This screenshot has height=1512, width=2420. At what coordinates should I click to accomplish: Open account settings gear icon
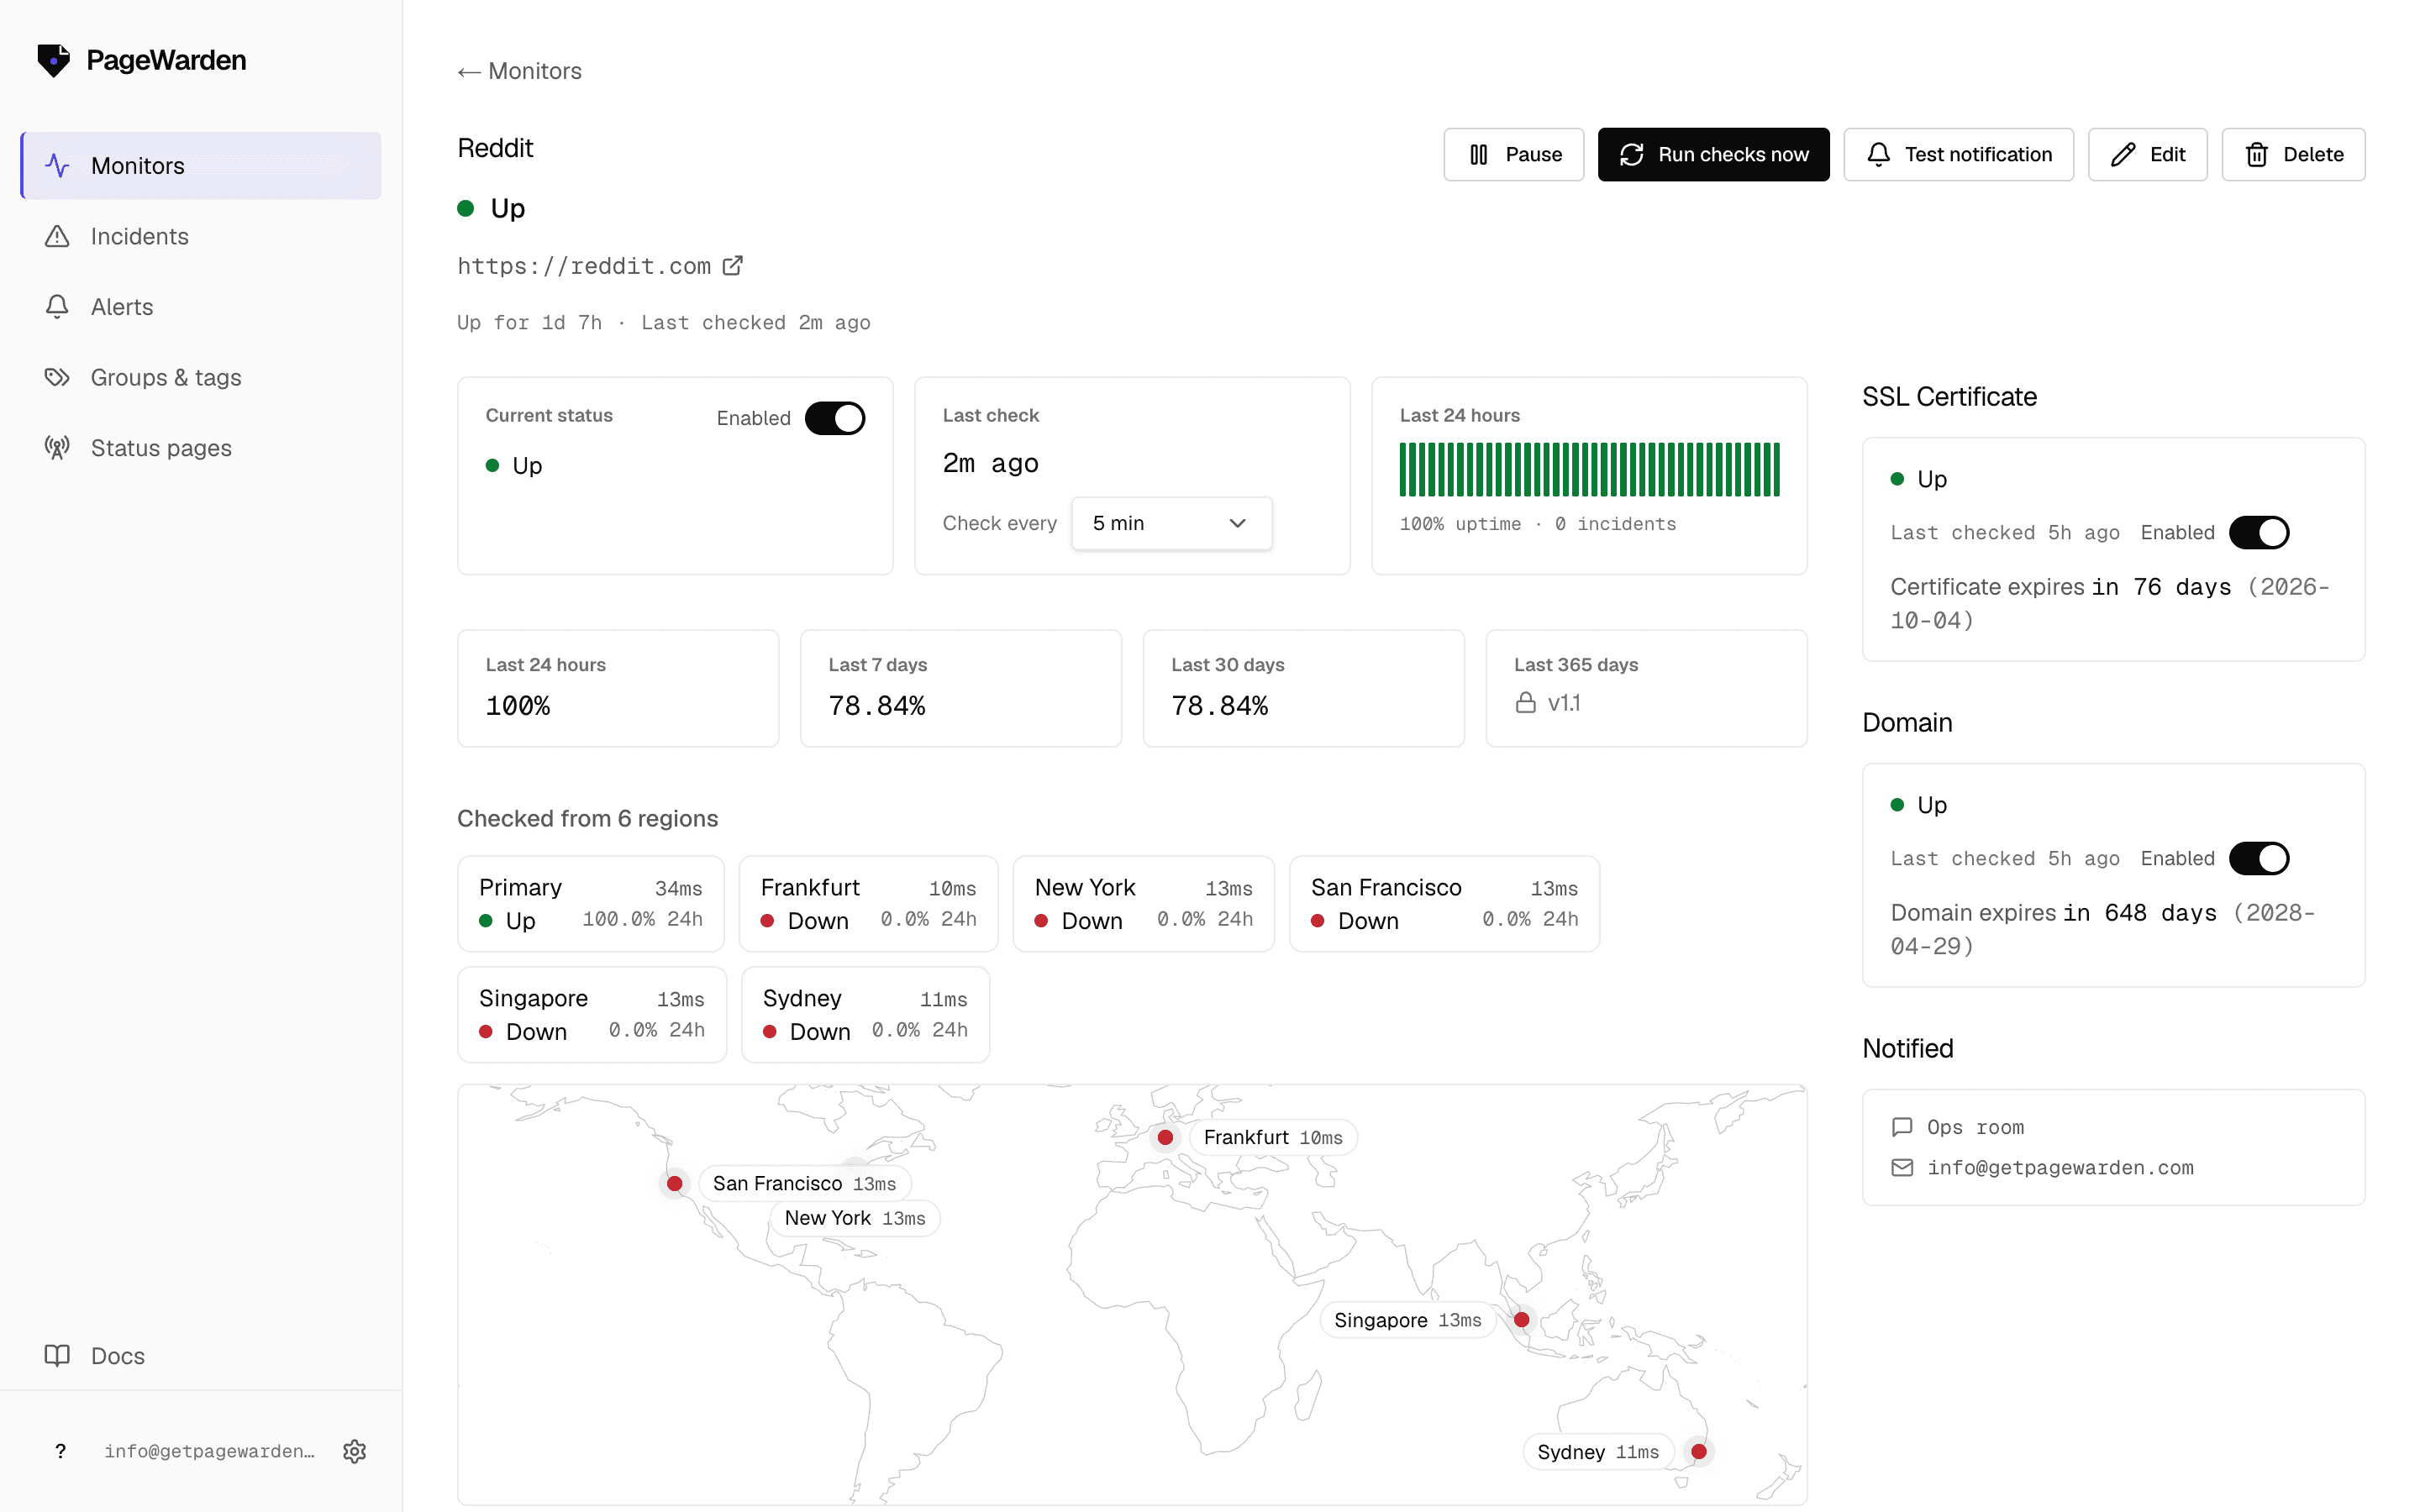point(354,1451)
